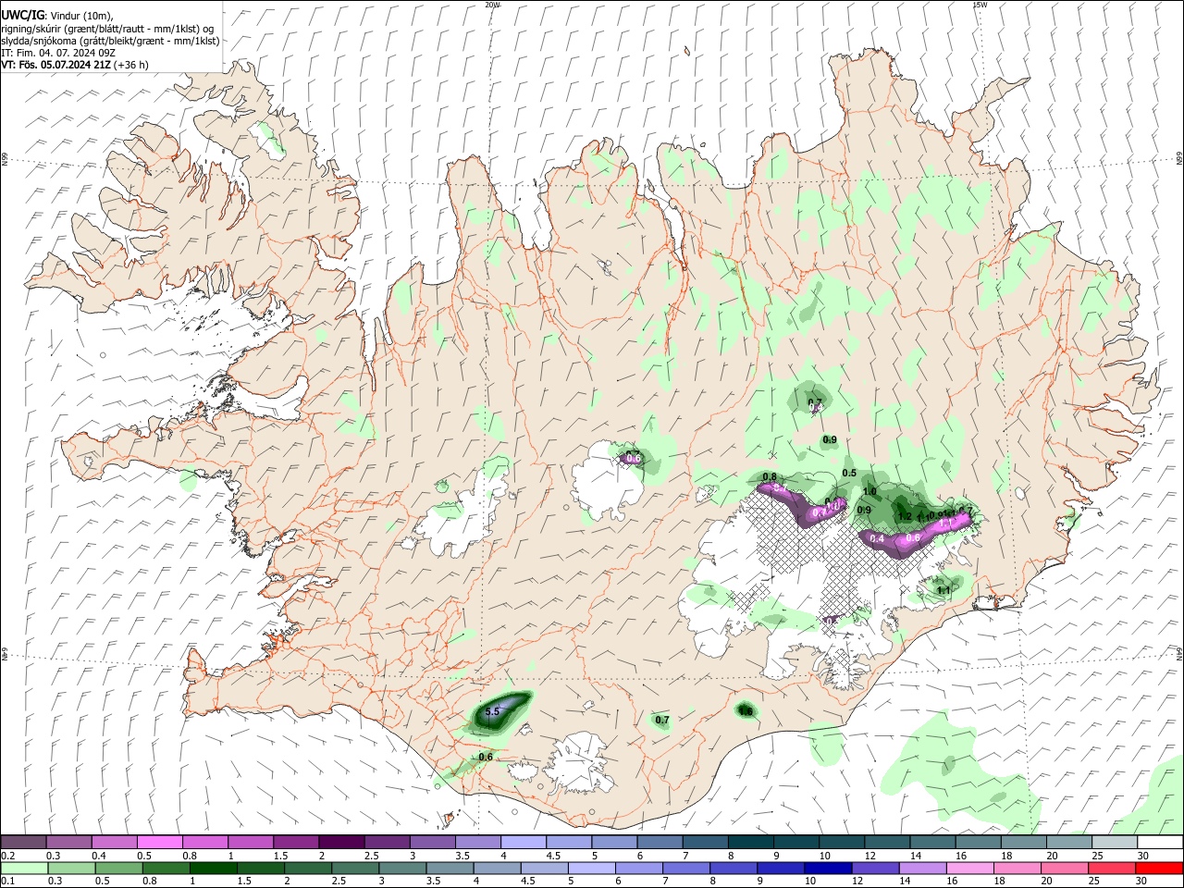
Task: Click the rigning/skúrir legend description line
Action: (107, 29)
